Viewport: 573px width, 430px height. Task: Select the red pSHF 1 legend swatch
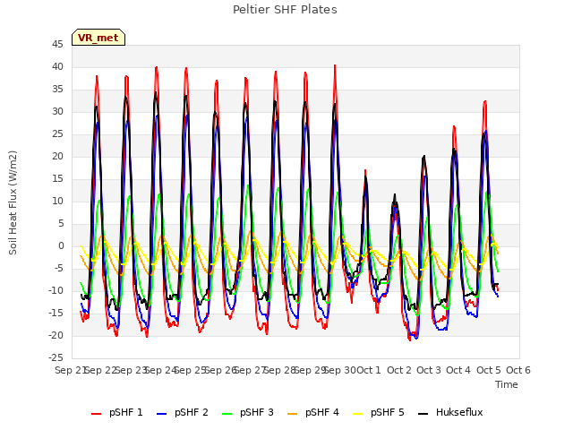96,414
